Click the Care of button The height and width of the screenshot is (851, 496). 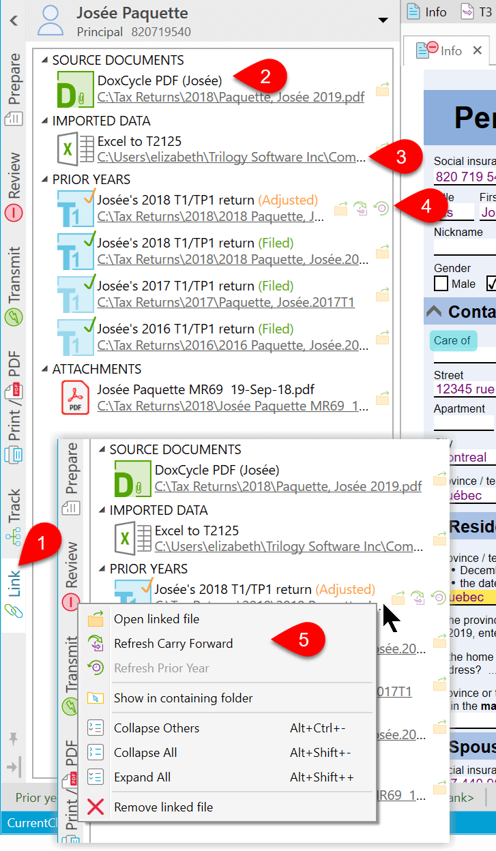pos(452,340)
